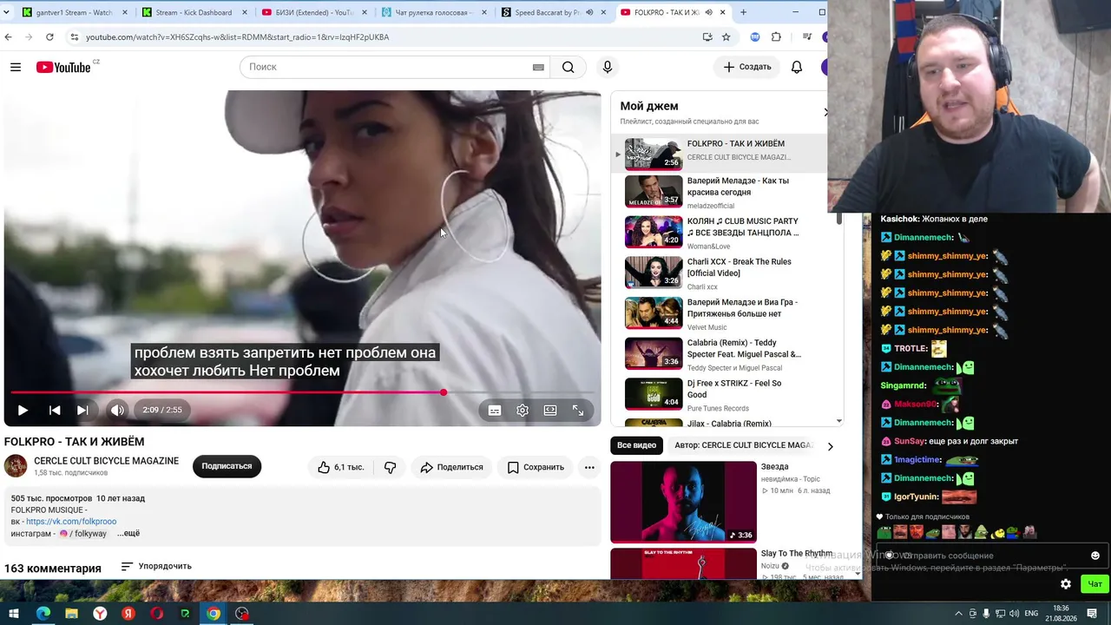The image size is (1111, 625).
Task: Open the CERCLE CULT BICYCLE MAGAZINE channel name
Action: (x=106, y=461)
